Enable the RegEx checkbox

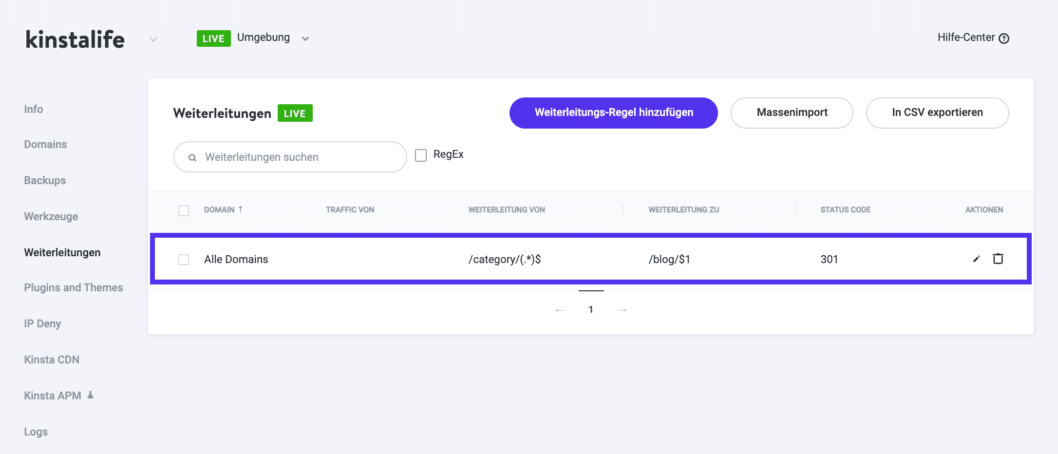(420, 155)
